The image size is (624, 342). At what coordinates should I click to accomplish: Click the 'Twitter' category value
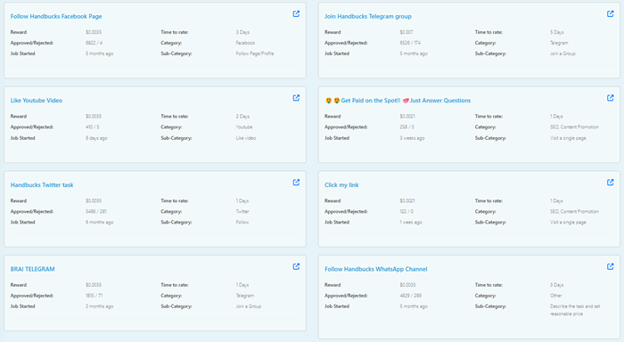point(242,212)
